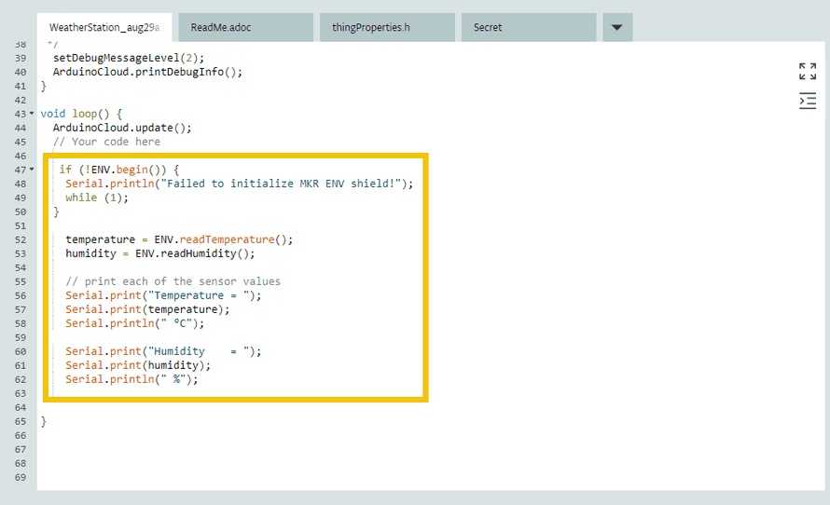This screenshot has width=830, height=505.
Task: Click empty line 67 in editor
Action: [280, 449]
